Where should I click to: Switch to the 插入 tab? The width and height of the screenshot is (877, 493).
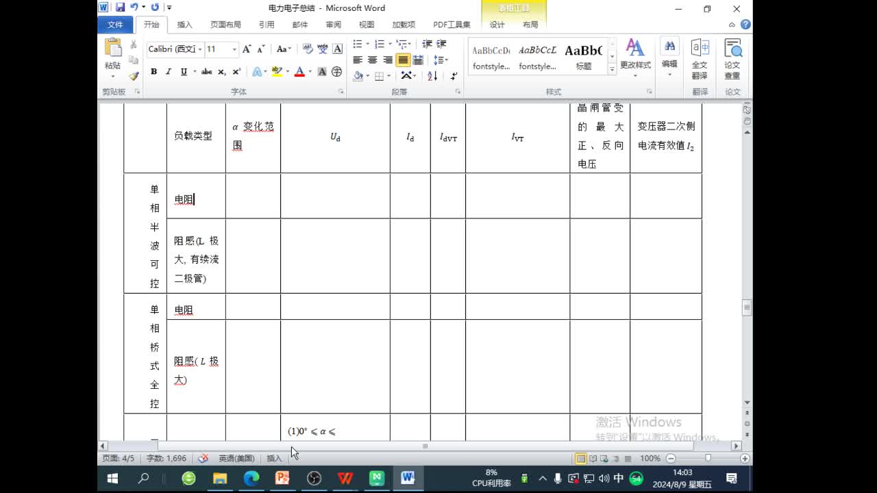tap(184, 25)
